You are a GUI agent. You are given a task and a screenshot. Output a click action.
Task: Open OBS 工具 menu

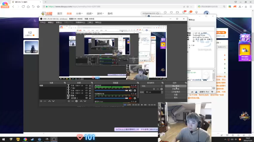[90, 22]
